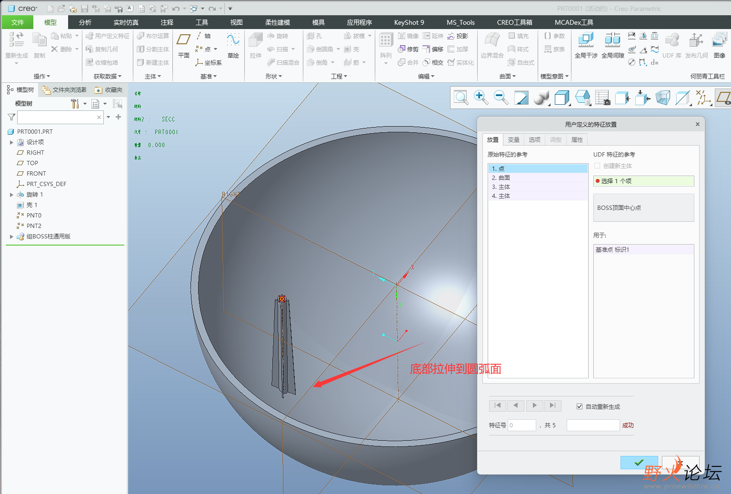
Task: Switch to the KeyShot 9 ribbon tab
Action: [409, 22]
